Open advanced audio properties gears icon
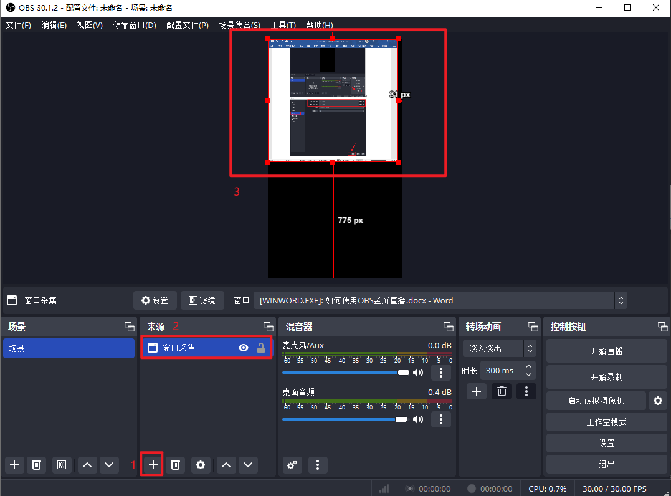Screen dimensions: 671x496 pyautogui.click(x=293, y=465)
